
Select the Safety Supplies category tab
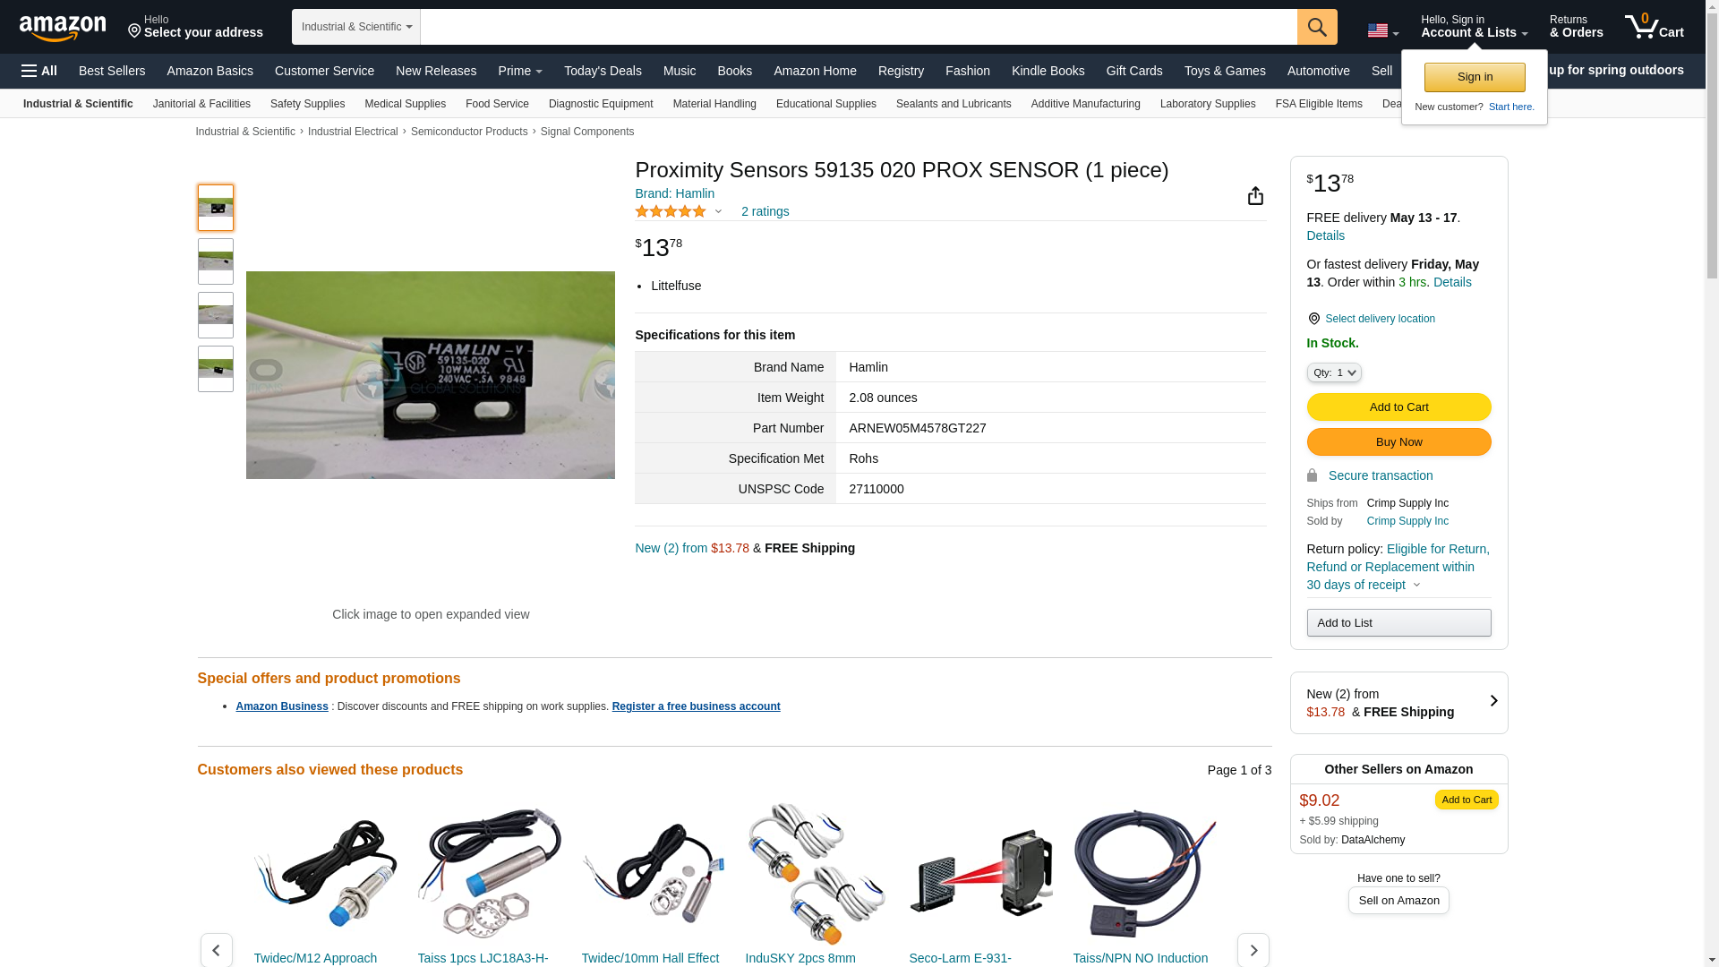[307, 104]
